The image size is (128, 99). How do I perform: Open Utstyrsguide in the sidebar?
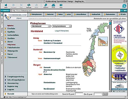click(13, 51)
